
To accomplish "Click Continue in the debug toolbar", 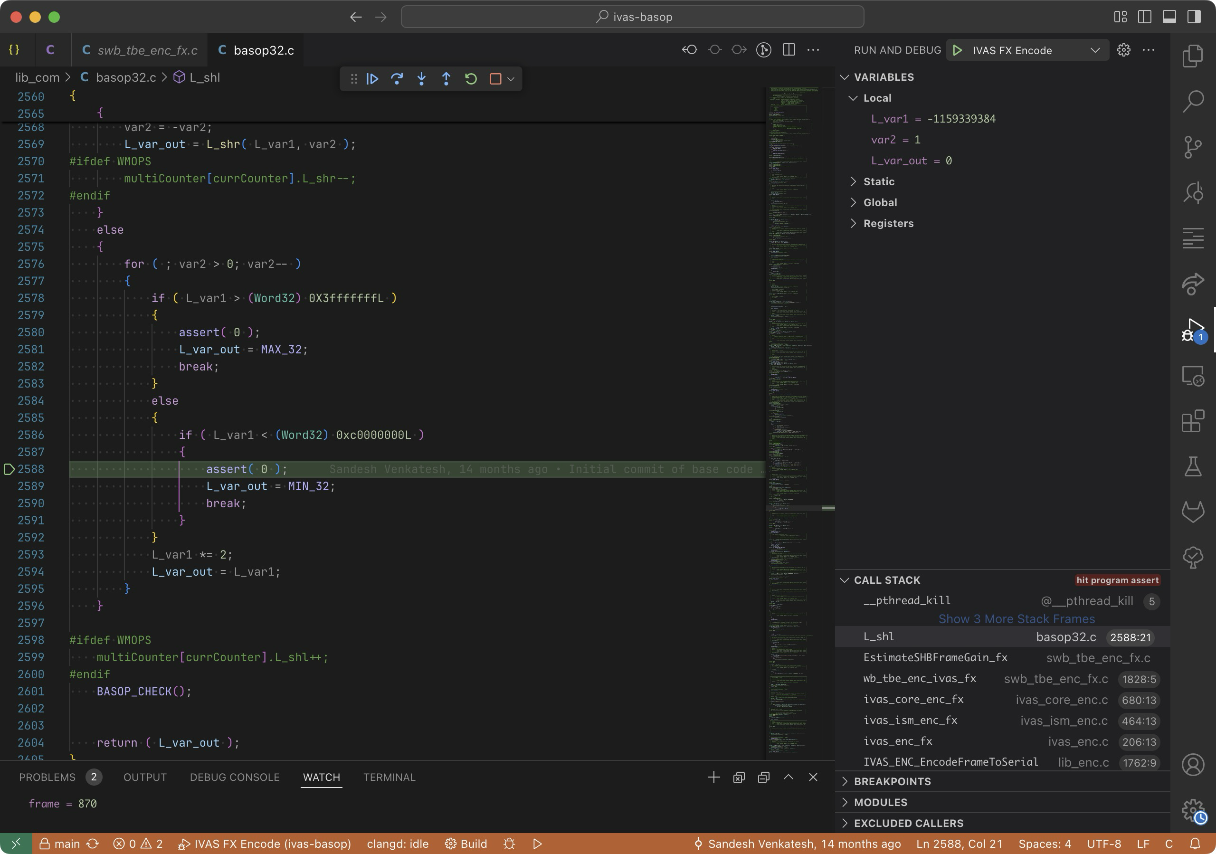I will coord(372,79).
